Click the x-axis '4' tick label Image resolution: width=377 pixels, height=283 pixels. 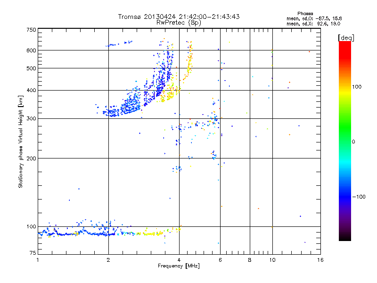179,260
